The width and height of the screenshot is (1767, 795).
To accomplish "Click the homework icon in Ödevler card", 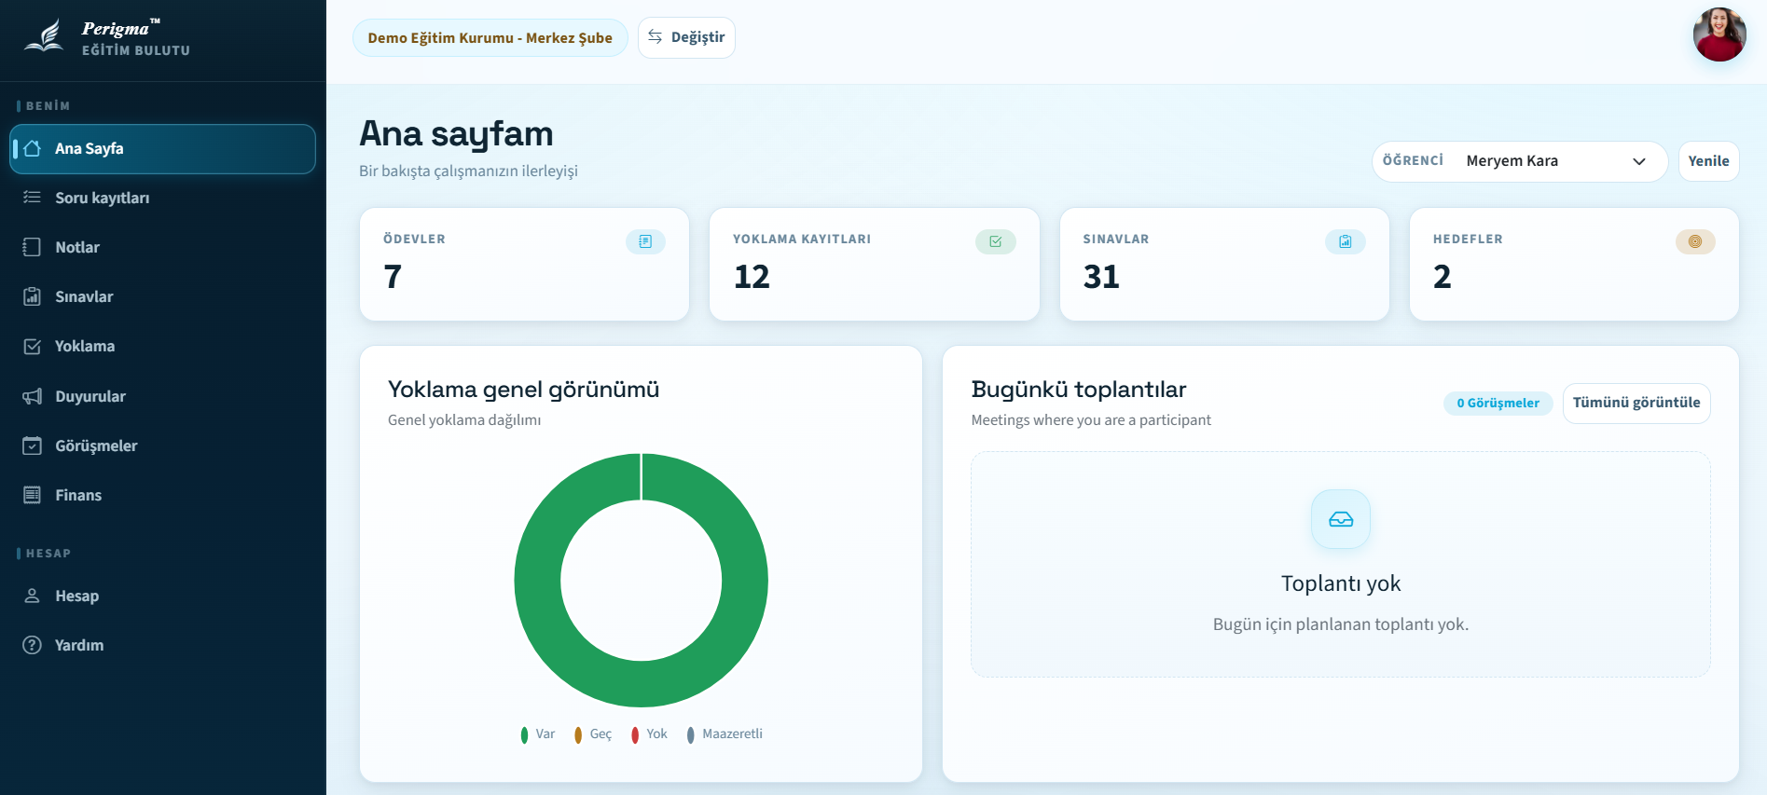I will [645, 241].
